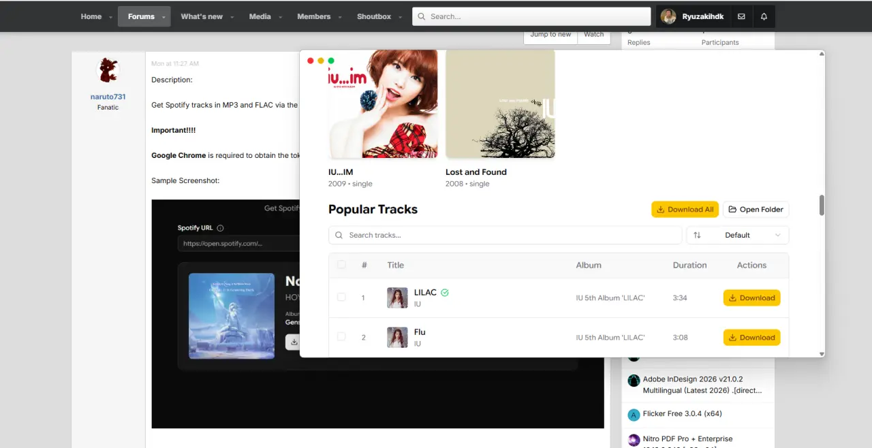The height and width of the screenshot is (448, 872).
Task: Go to the Home tab
Action: [91, 16]
